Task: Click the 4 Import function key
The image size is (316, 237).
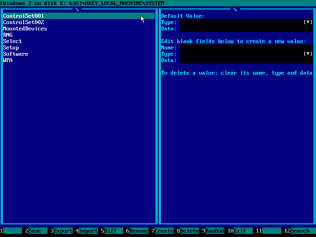Action: [87, 231]
